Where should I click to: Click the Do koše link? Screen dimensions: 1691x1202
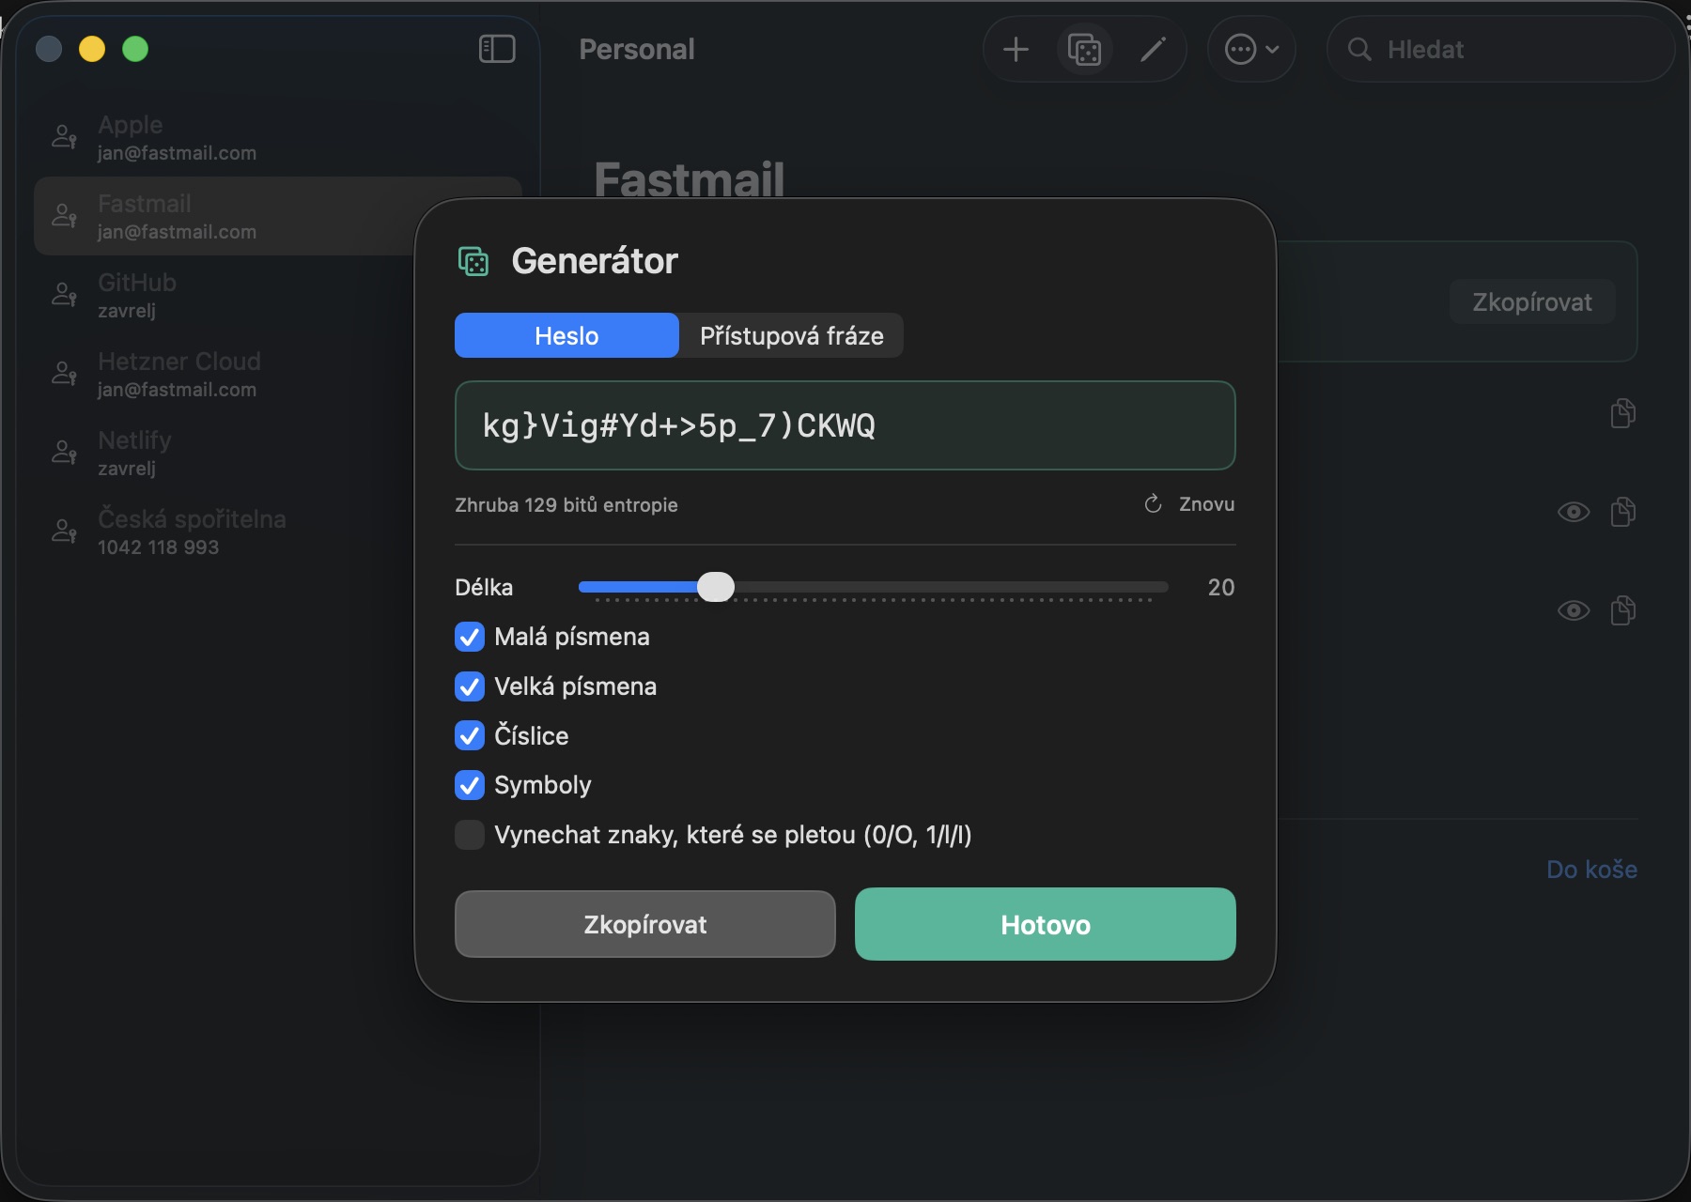(x=1591, y=870)
